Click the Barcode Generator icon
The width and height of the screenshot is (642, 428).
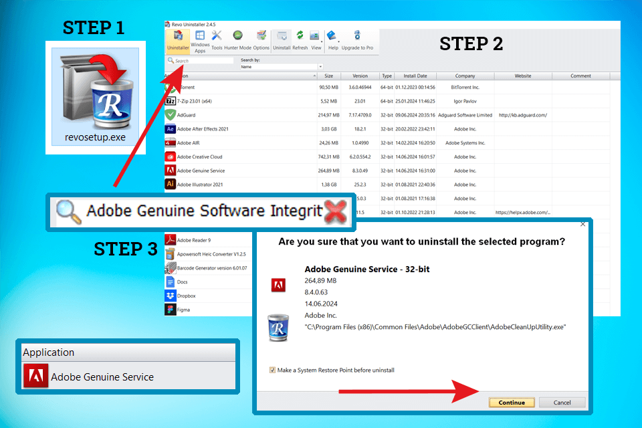click(x=171, y=268)
